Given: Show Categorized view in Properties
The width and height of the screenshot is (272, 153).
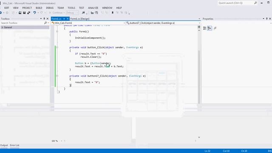Looking at the screenshot, I should coord(205,28).
